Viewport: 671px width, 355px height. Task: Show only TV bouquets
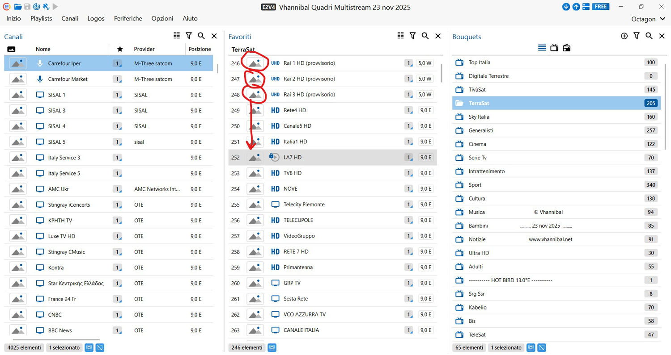click(554, 48)
